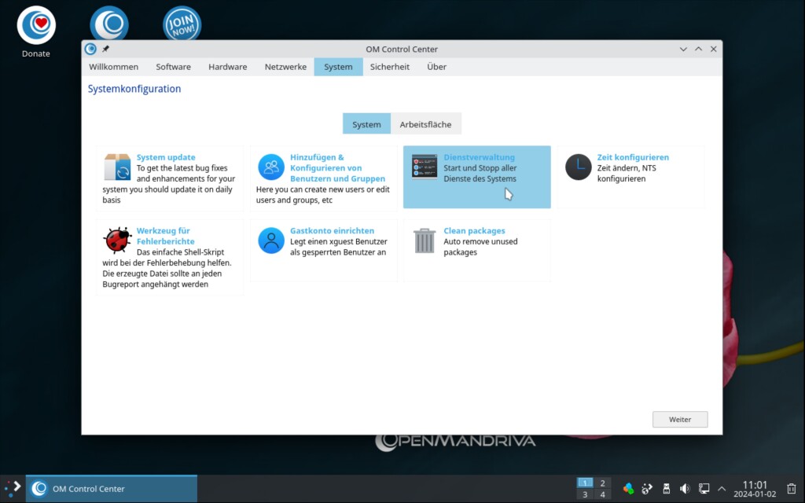Click 'Start und Stopp aller Dienste' description
The width and height of the screenshot is (805, 503).
click(480, 174)
